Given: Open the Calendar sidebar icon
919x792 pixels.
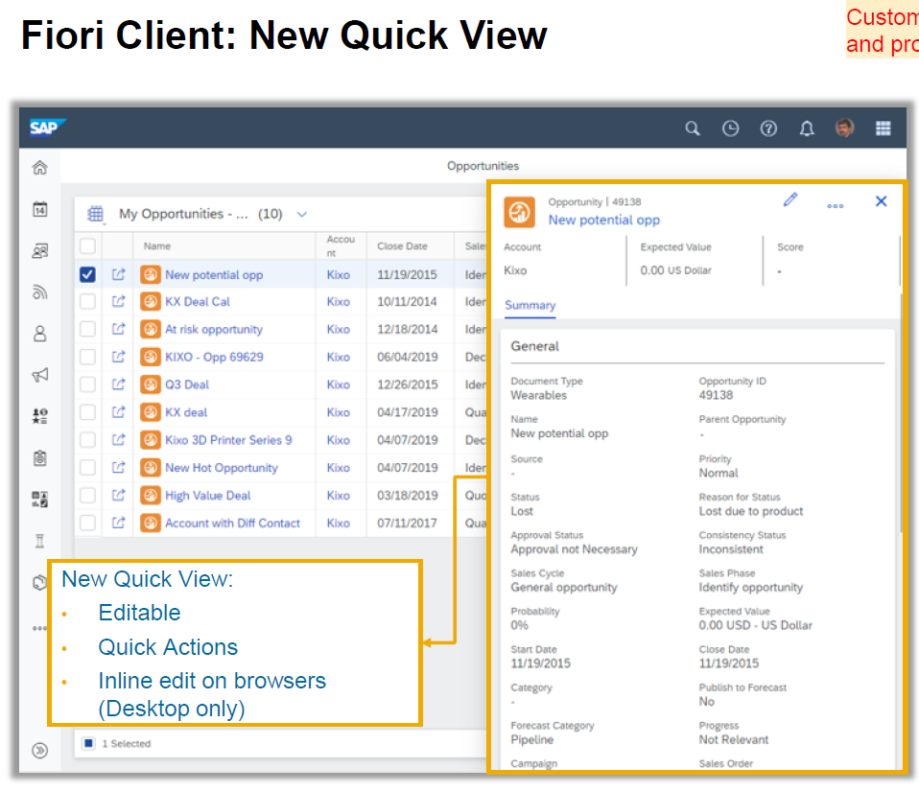Looking at the screenshot, I should [x=40, y=209].
